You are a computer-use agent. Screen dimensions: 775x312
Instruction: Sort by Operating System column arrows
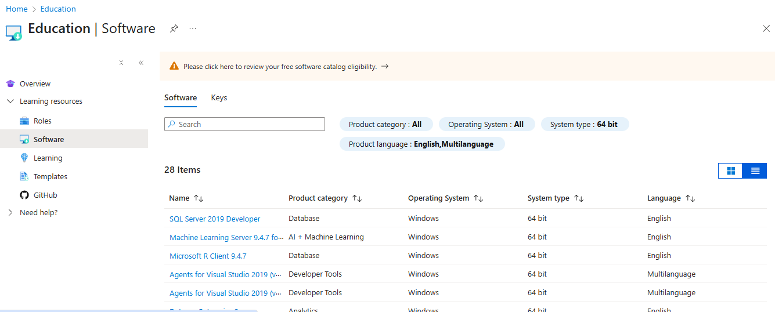point(478,198)
